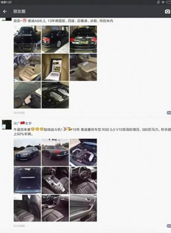View the black Audi A8 front photo
171x233 pixels.
coord(27,39)
